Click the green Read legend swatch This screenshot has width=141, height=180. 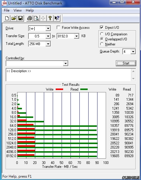point(84,89)
